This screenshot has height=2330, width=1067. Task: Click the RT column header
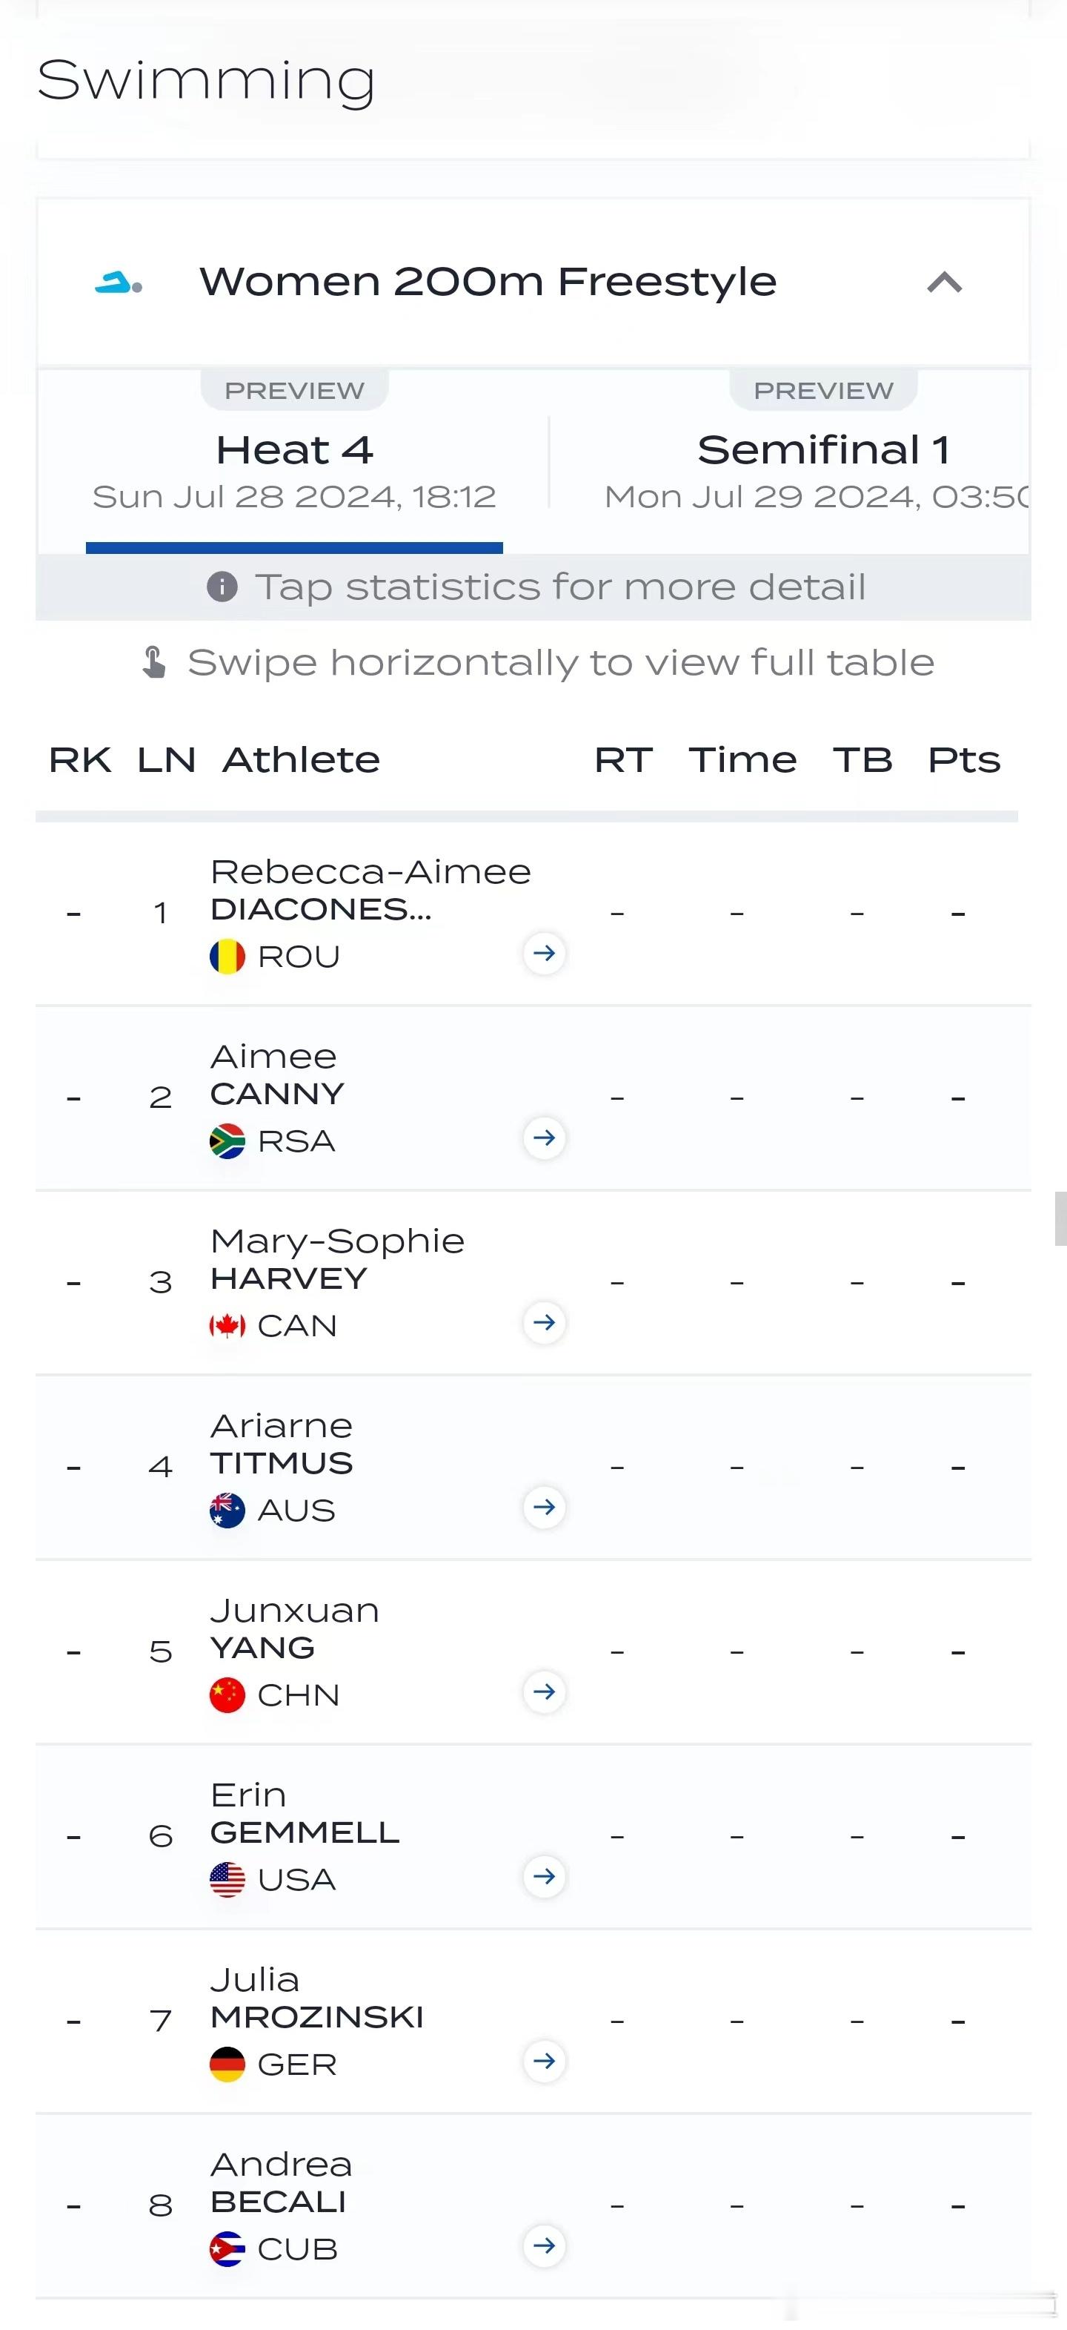[x=623, y=761]
